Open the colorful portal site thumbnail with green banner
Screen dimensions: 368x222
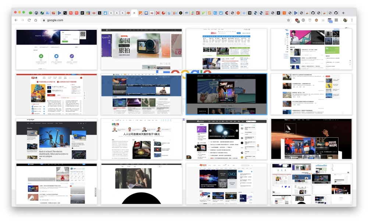226,49
